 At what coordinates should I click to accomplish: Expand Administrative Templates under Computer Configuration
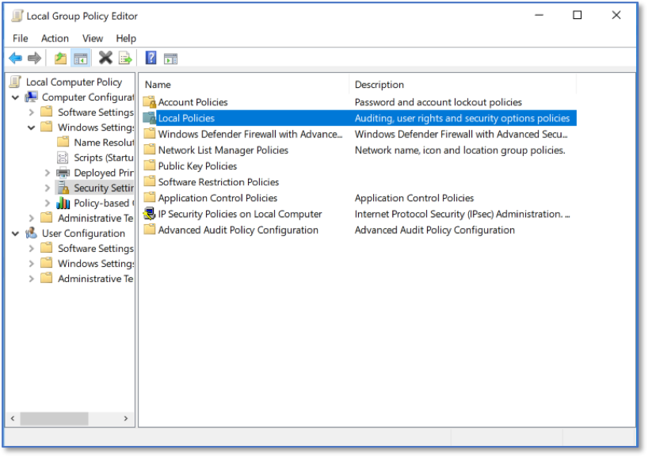pos(32,218)
